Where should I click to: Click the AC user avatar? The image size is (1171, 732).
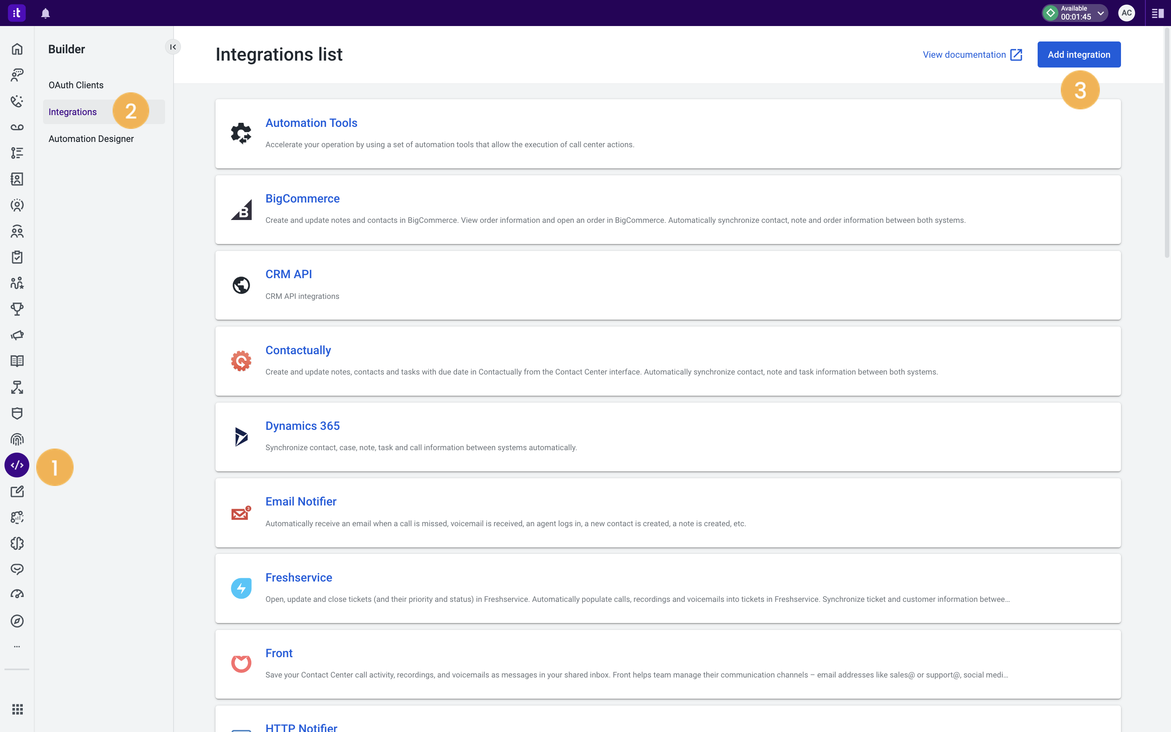coord(1127,13)
